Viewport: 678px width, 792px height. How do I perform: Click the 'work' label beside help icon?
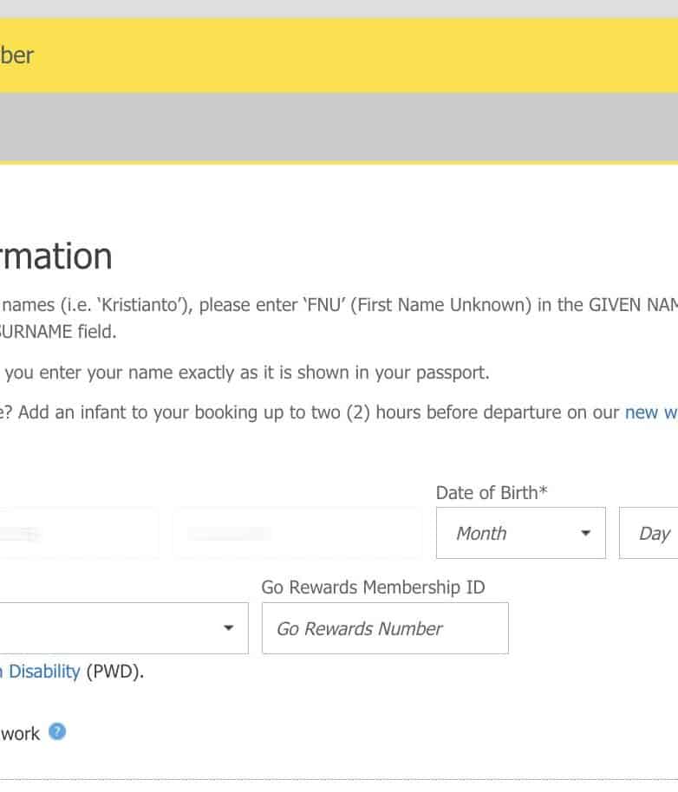20,734
